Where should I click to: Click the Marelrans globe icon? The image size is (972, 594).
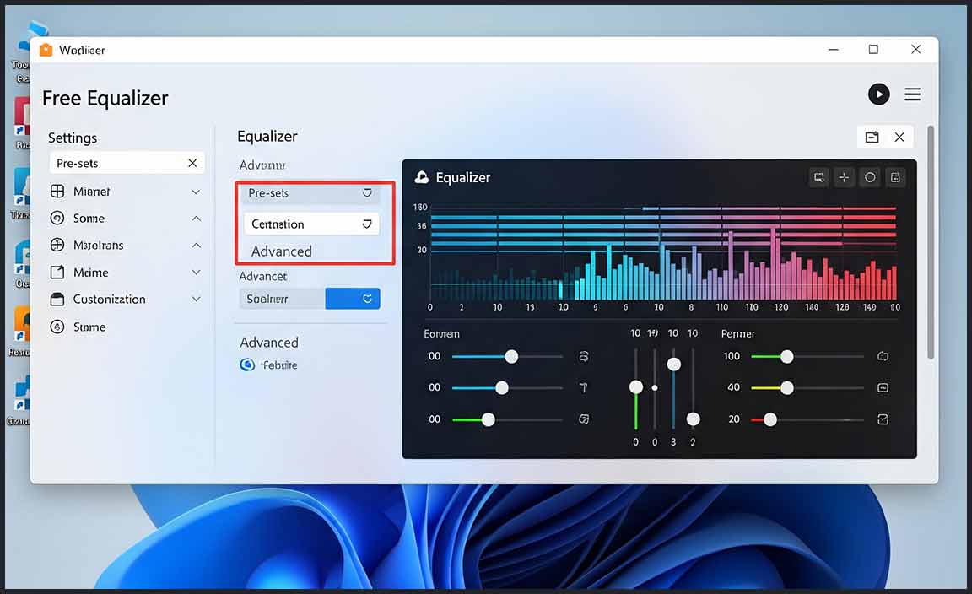click(57, 245)
